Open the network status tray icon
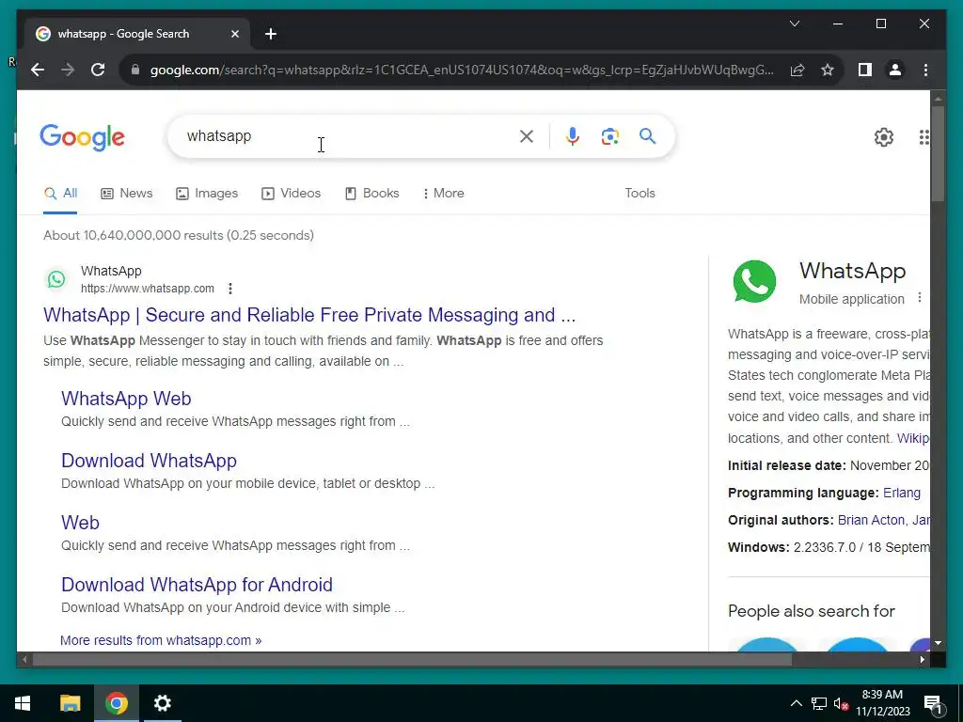963x722 pixels. click(819, 703)
